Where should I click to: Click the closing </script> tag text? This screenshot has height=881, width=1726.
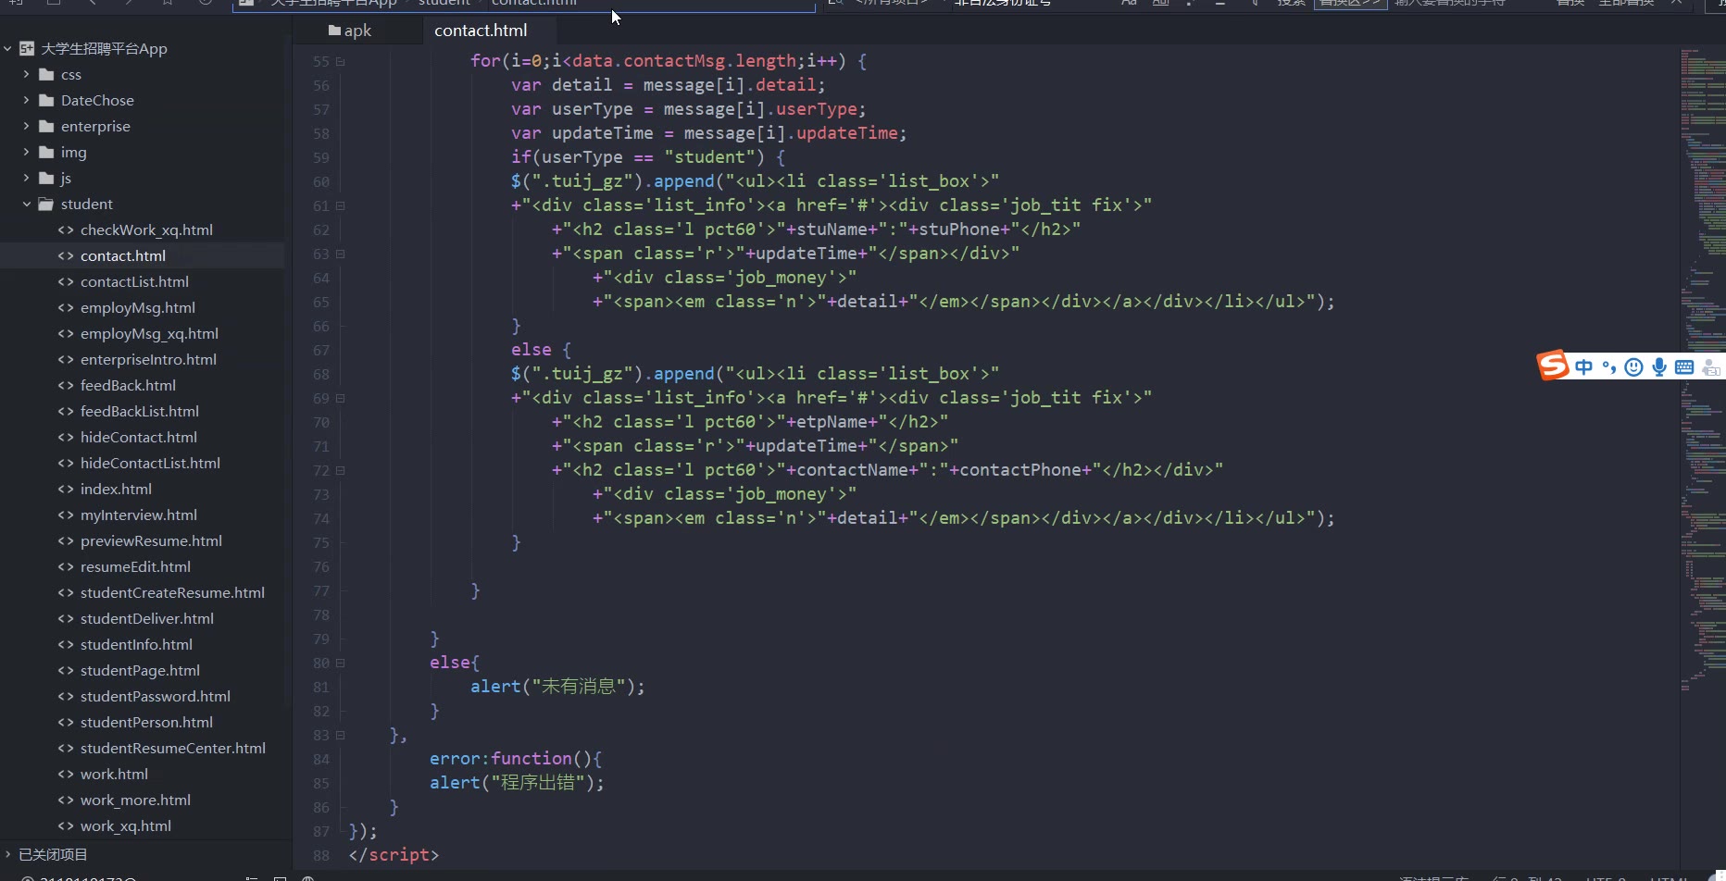394,855
